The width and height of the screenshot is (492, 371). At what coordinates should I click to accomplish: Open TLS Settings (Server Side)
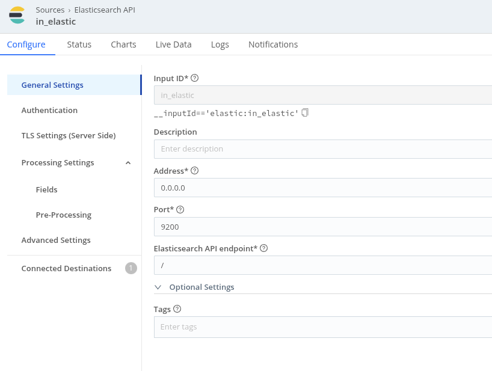click(68, 135)
